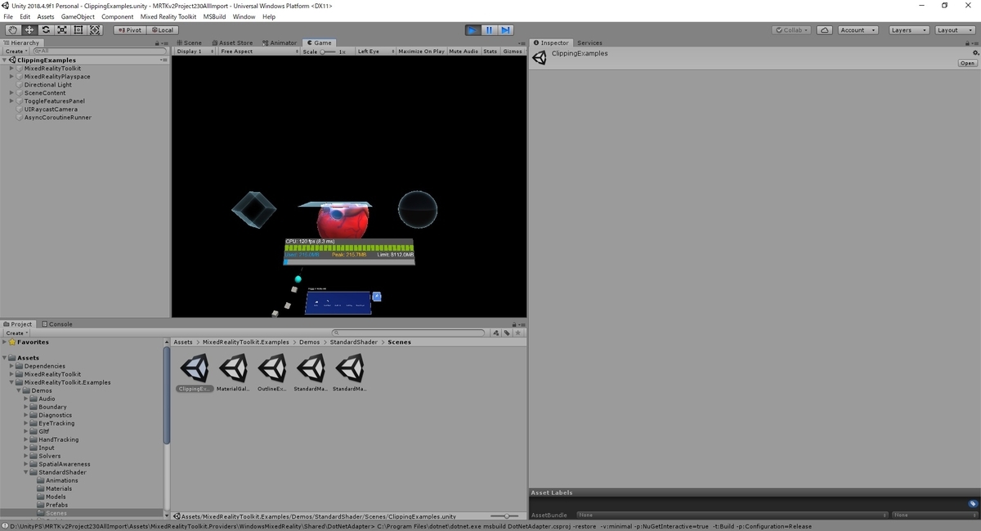Click the save search star icon
981x531 pixels.
click(x=517, y=333)
